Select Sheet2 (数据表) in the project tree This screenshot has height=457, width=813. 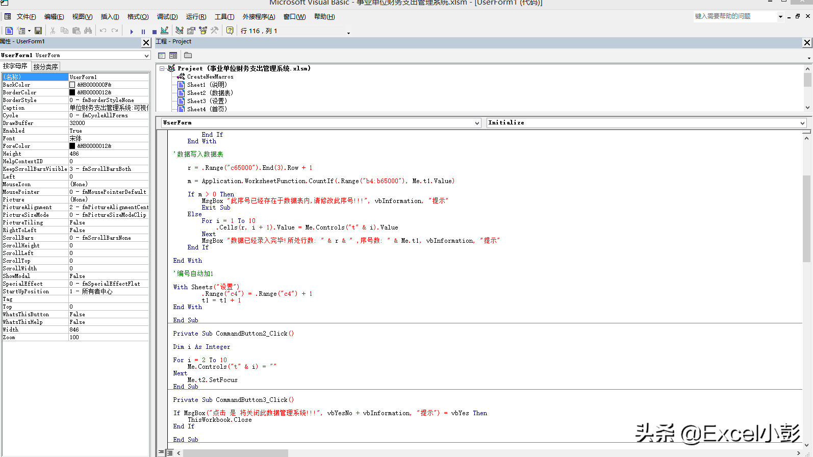point(210,93)
